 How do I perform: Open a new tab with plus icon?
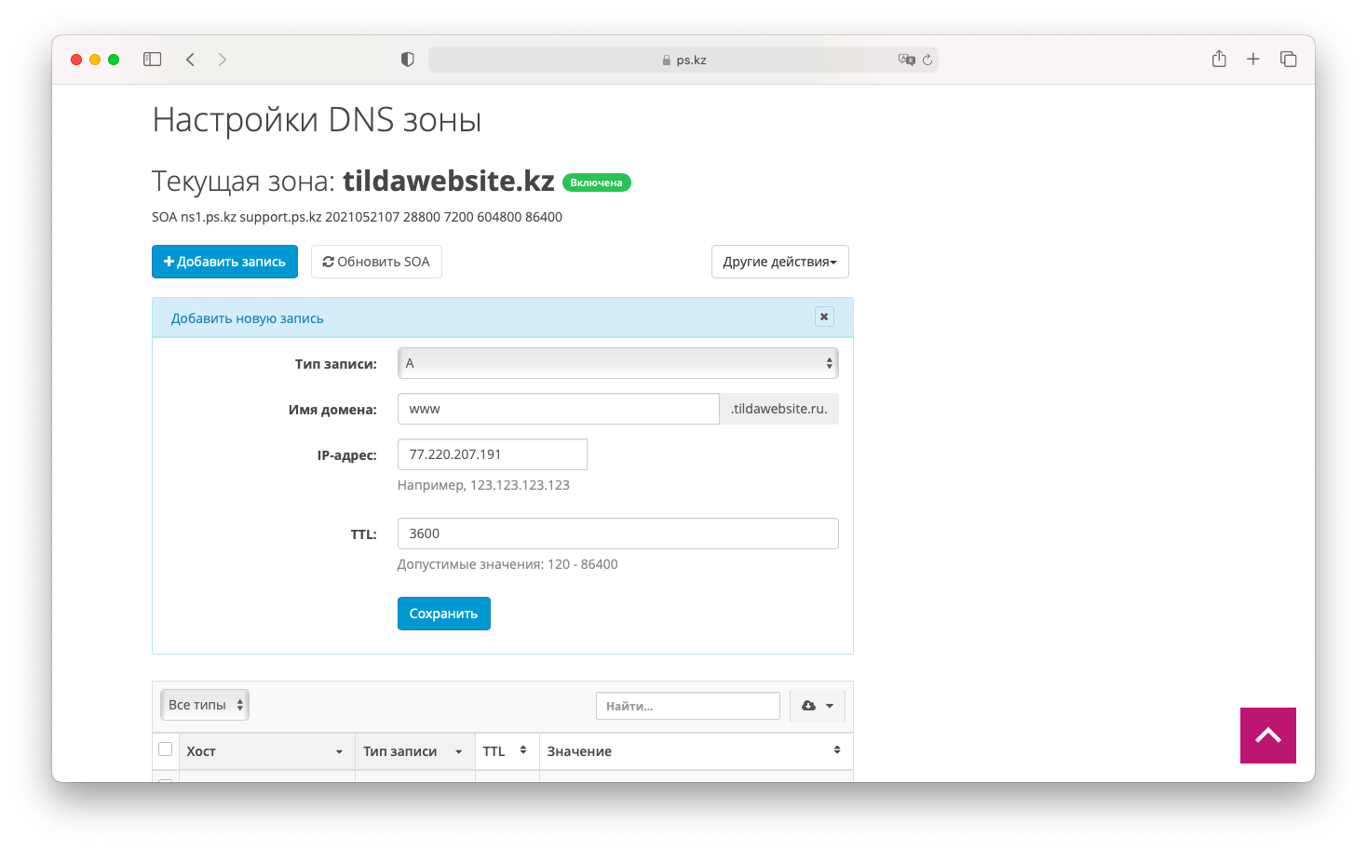point(1253,60)
